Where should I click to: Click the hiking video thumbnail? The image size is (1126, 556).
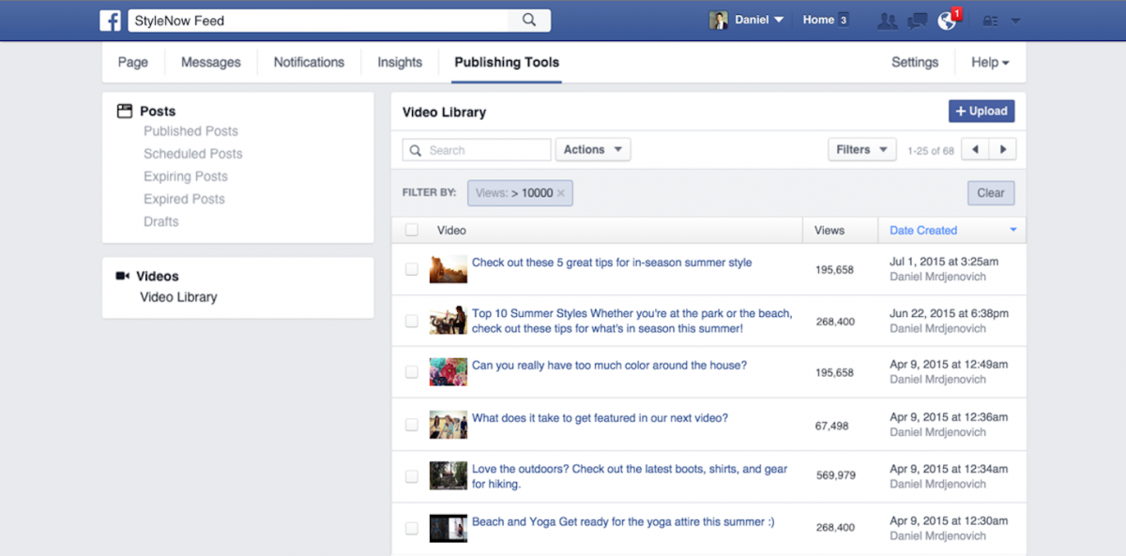coord(448,475)
